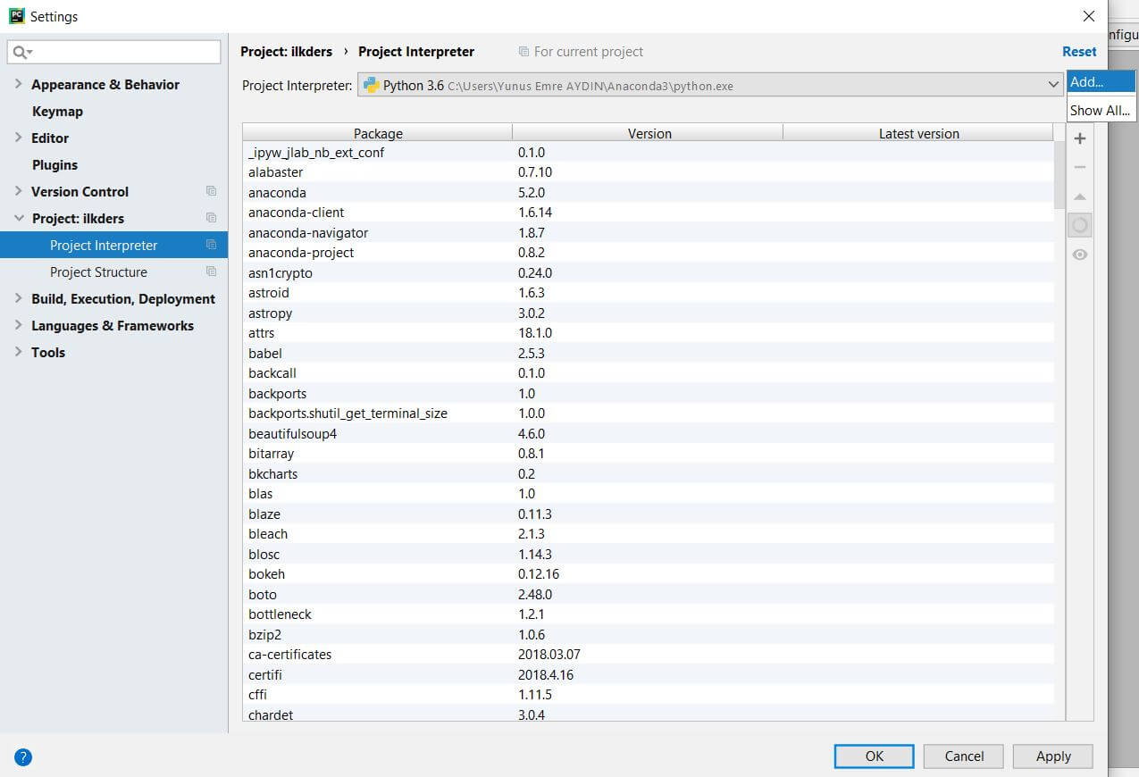
Task: Choose Show All... from the interpreter popup
Action: click(x=1101, y=111)
